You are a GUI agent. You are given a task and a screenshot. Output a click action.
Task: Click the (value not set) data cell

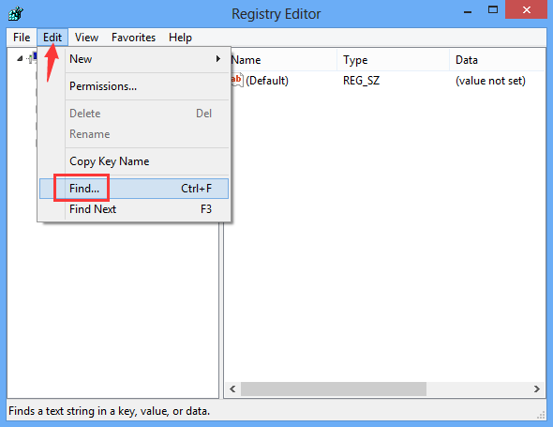(490, 81)
